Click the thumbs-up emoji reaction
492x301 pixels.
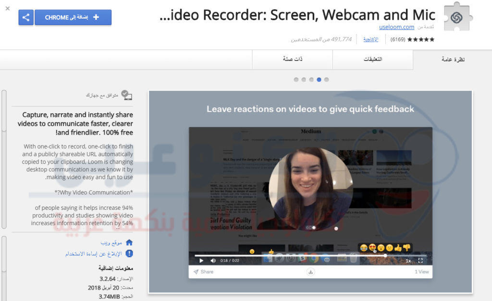(x=398, y=248)
